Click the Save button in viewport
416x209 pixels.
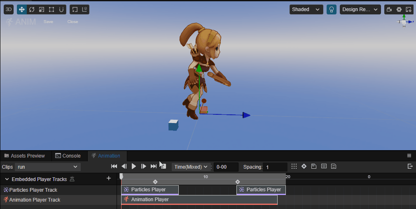click(x=48, y=22)
